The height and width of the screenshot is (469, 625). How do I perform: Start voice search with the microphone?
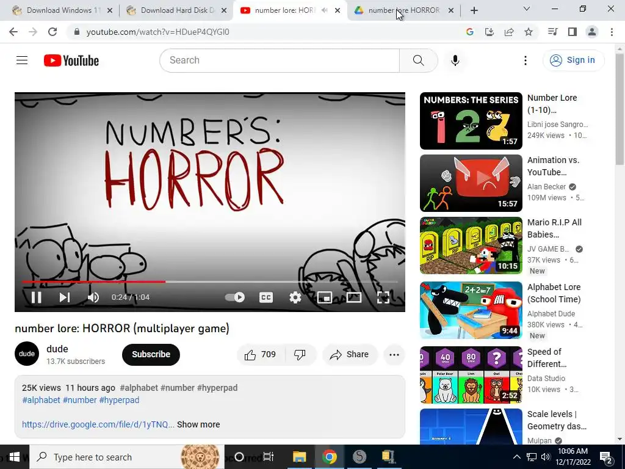click(x=455, y=60)
